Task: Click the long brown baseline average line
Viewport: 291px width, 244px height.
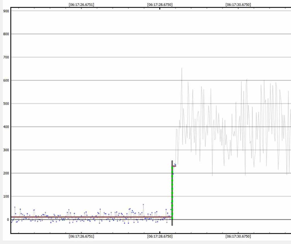Action: coord(85,217)
